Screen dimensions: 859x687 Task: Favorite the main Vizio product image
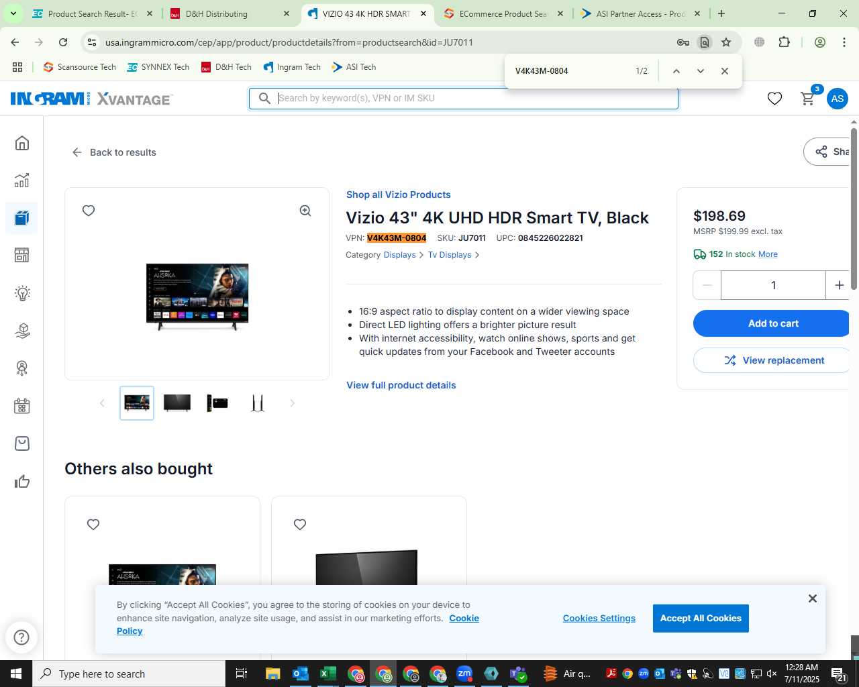click(x=89, y=211)
